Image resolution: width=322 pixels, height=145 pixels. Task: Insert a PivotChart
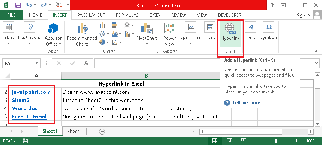click(x=147, y=34)
